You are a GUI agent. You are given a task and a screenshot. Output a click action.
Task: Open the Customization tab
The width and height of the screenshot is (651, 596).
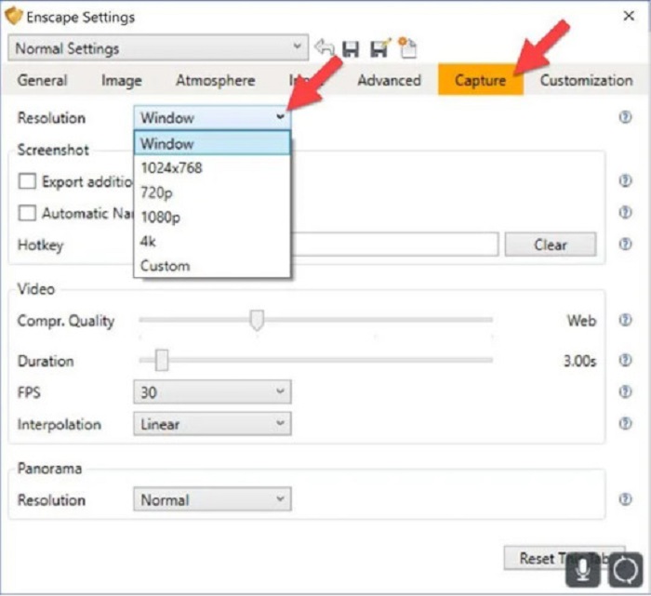pyautogui.click(x=586, y=81)
